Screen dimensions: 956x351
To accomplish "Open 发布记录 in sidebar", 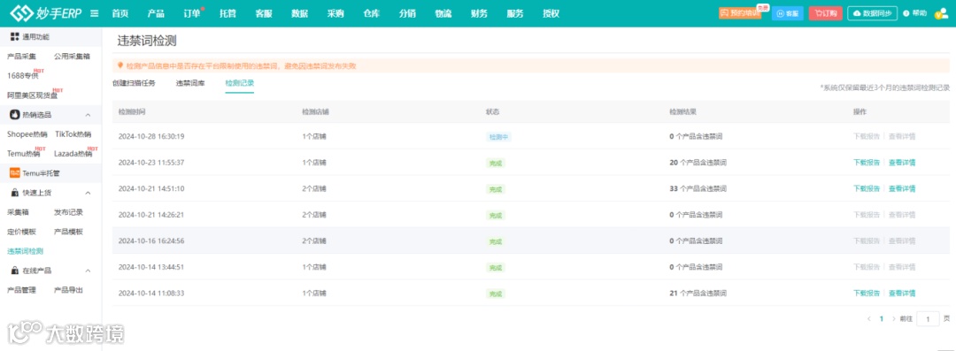I will 68,213.
